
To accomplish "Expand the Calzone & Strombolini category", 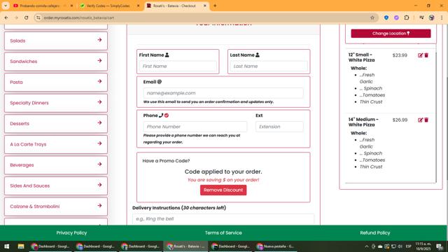I will (56, 206).
